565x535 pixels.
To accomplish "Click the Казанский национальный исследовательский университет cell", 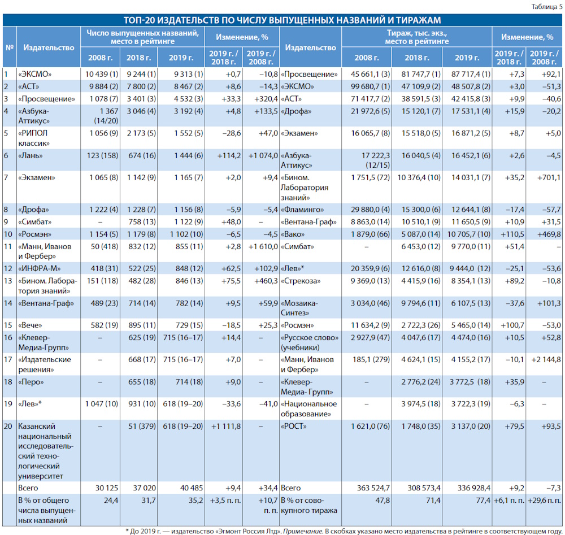I will [46, 451].
